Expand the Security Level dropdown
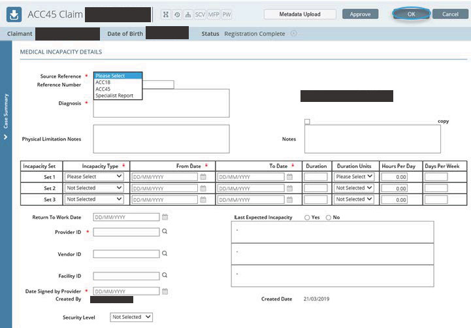Screen dimensions: 471x328 tap(131, 317)
